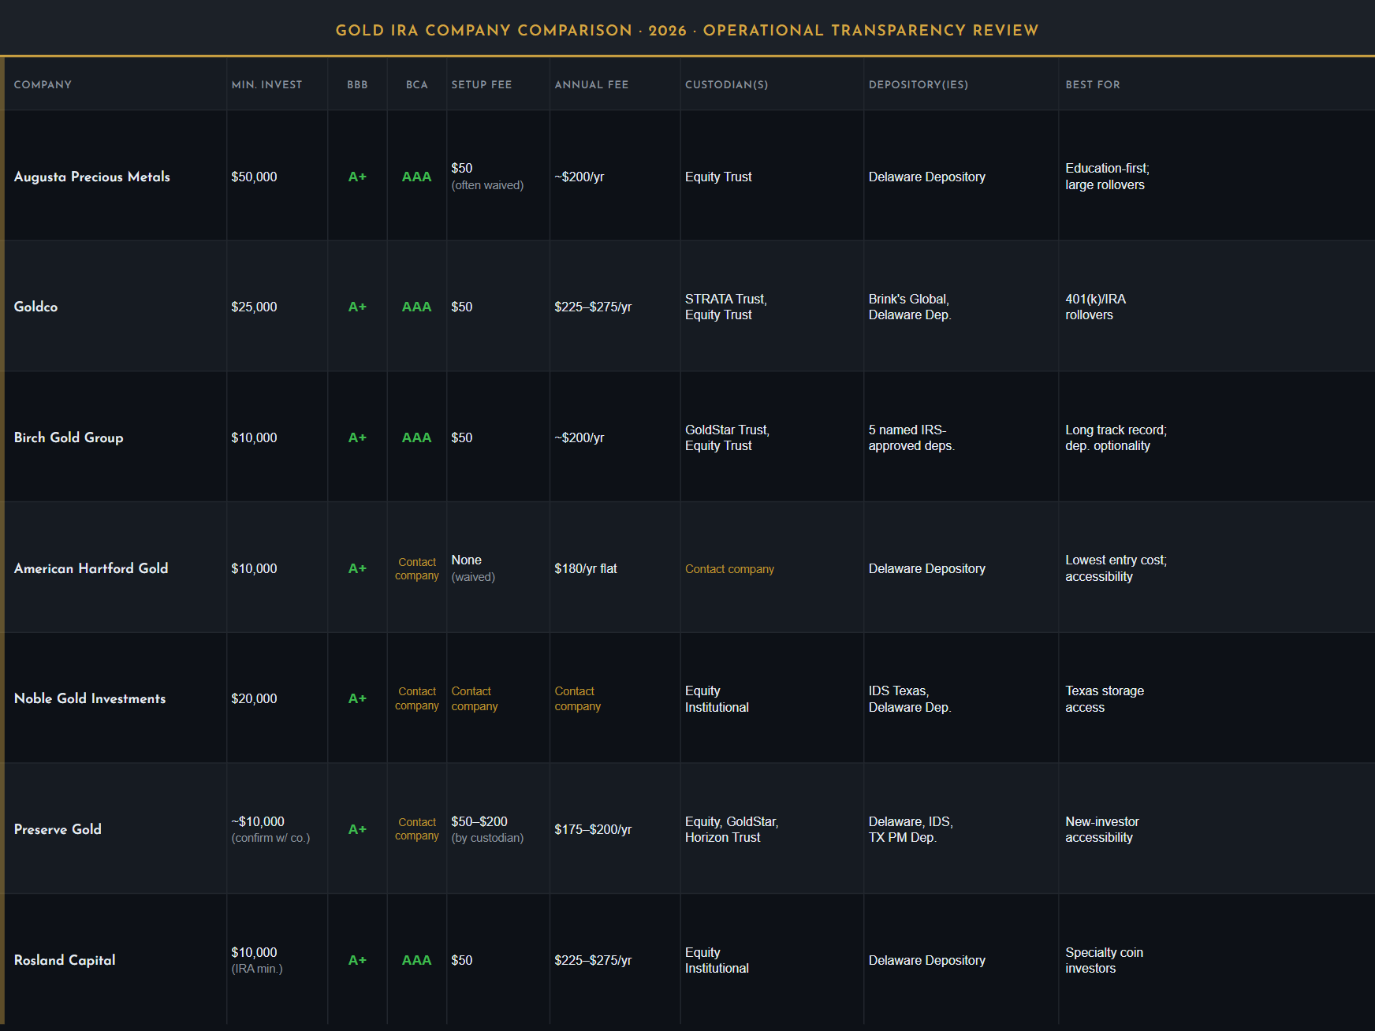Click the BCA column header

pos(416,84)
